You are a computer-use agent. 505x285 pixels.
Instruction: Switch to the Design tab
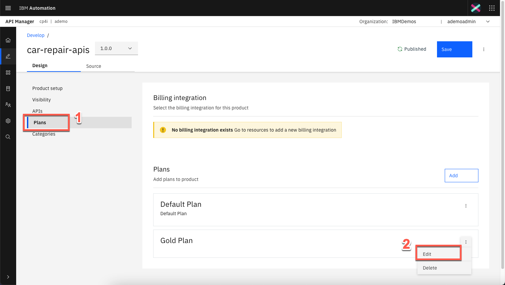[x=54, y=65]
